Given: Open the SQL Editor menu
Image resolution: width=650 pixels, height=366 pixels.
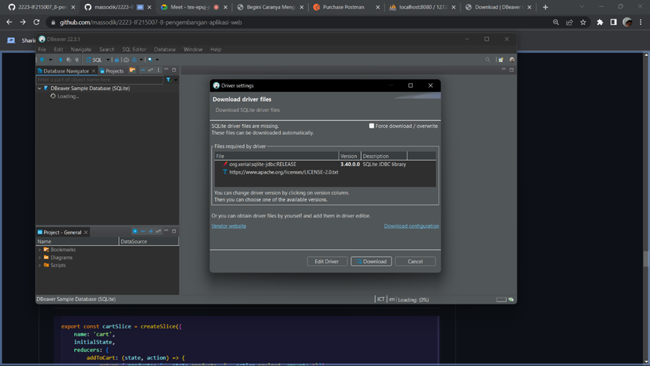Looking at the screenshot, I should tap(134, 49).
